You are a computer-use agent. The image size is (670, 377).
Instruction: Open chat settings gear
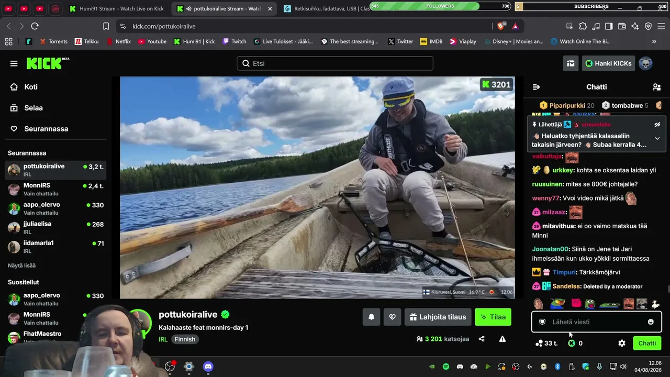coord(622,343)
